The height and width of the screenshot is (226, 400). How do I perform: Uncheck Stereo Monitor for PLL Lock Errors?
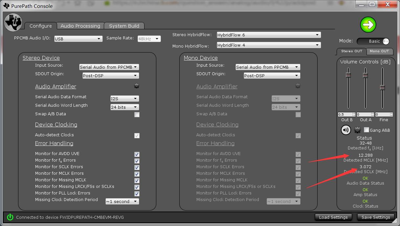(137, 194)
